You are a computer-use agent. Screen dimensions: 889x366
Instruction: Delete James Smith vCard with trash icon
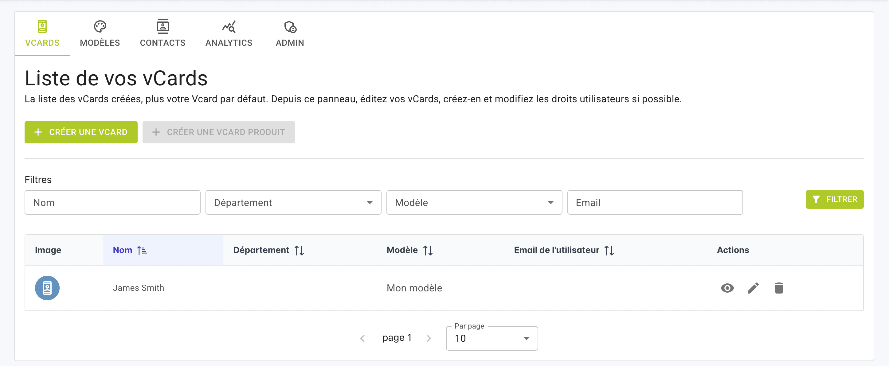(x=778, y=288)
